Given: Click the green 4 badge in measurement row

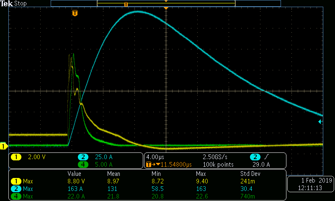Looking at the screenshot, I should [x=16, y=196].
